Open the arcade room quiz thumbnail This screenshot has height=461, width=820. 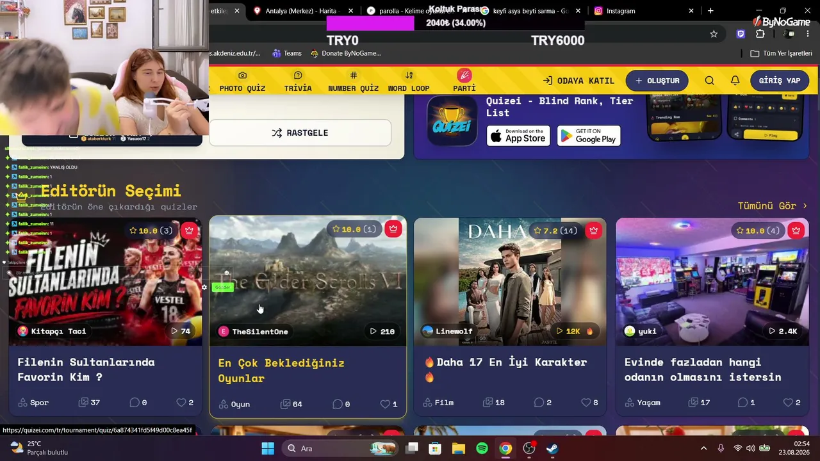(x=712, y=282)
